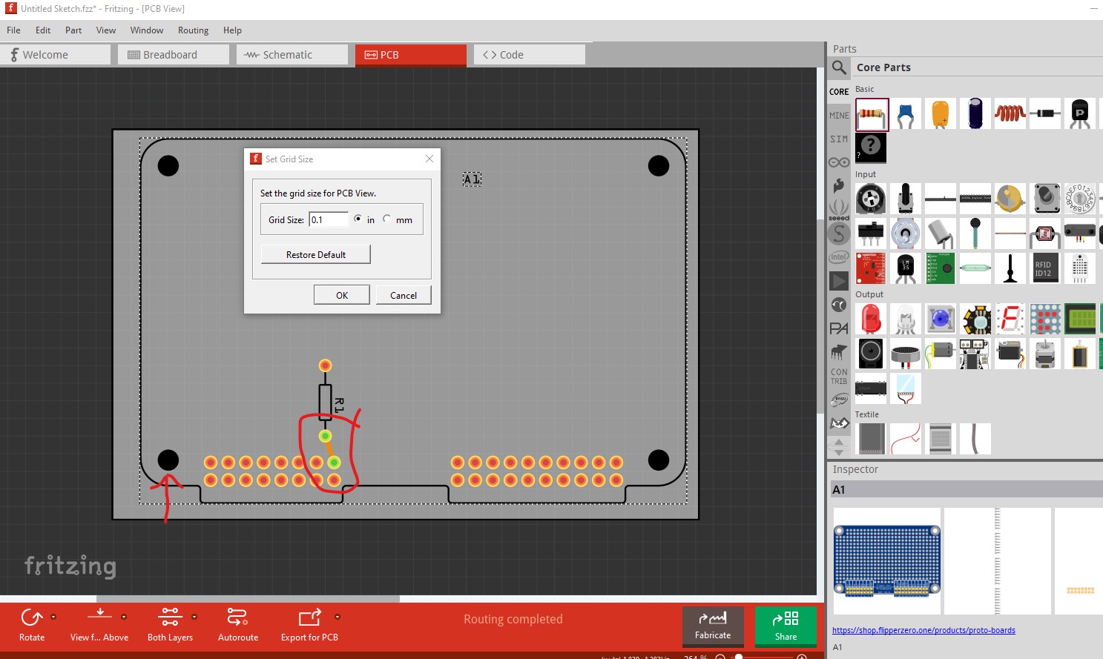Open the SparkFun parts bin
1103x659 pixels.
[838, 185]
